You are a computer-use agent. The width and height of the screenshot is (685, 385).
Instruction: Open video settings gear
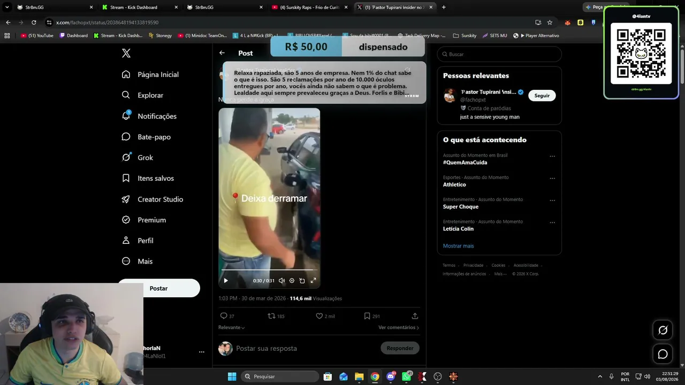pyautogui.click(x=292, y=280)
